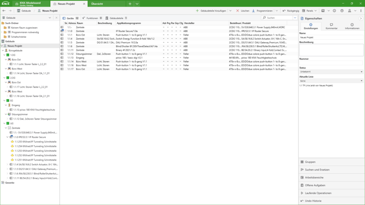This screenshot has height=205, width=365.
Task: Open the Status dropdown showing Unbekannt
Action: click(x=331, y=72)
